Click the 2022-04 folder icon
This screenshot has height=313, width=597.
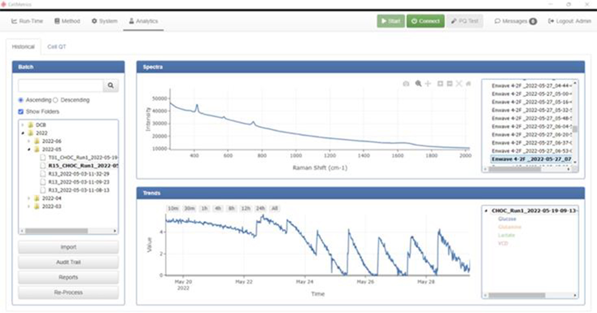point(37,198)
